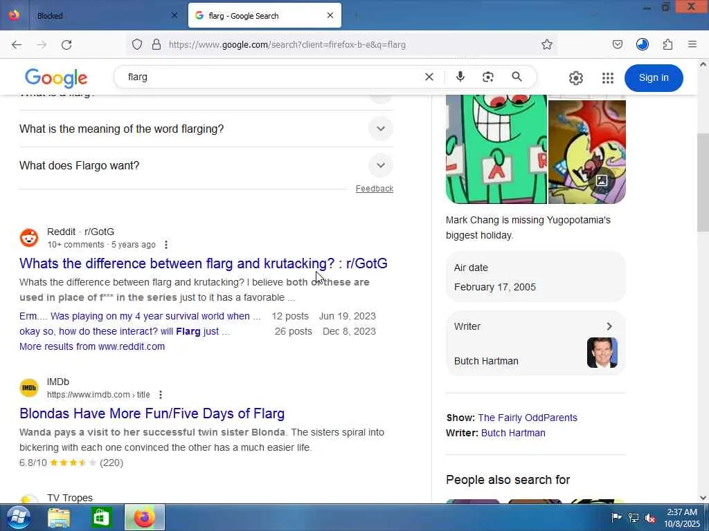Click the muted volume tray icon
This screenshot has width=709, height=531.
point(650,518)
